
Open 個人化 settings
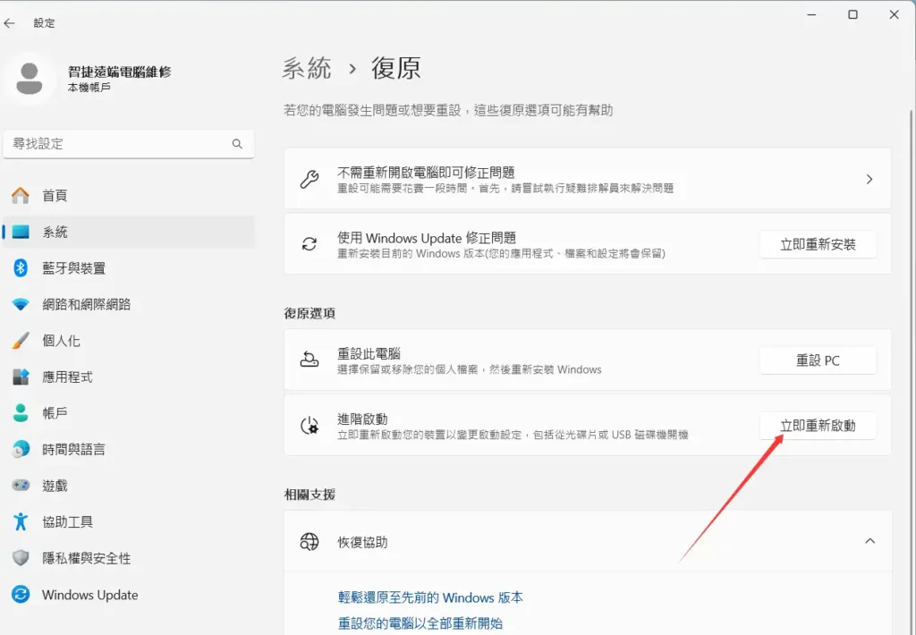click(x=129, y=341)
